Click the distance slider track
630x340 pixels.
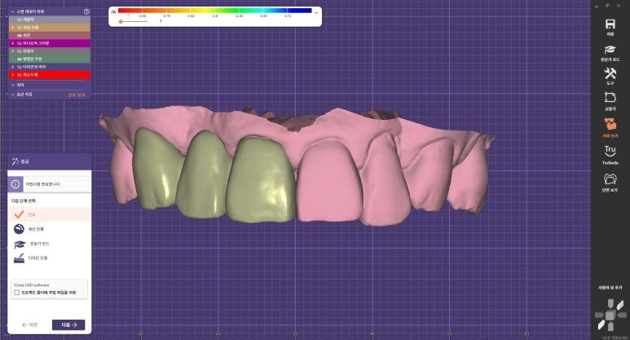[x=134, y=21]
